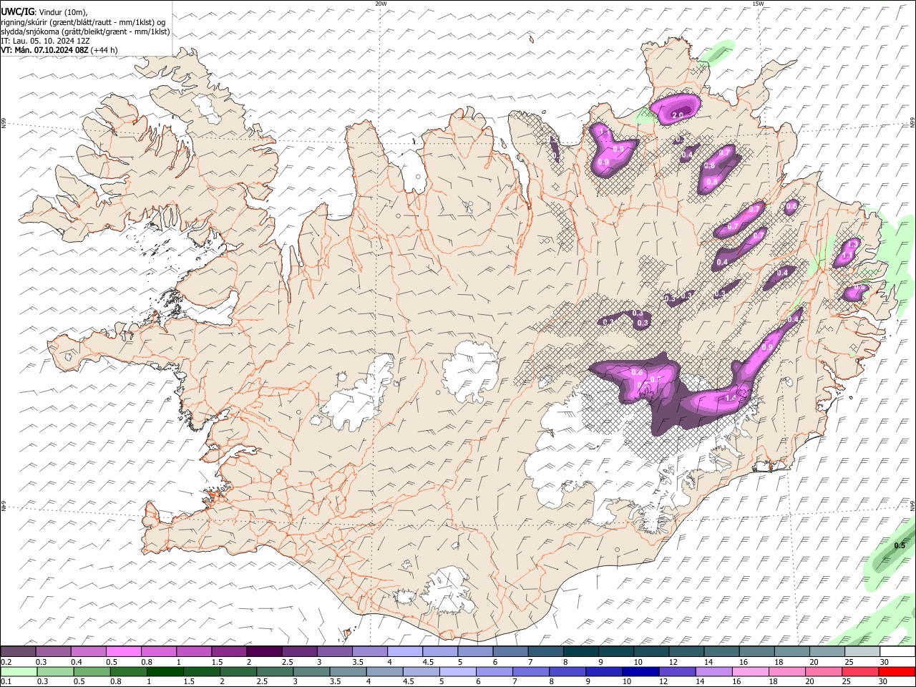This screenshot has height=687, width=916.
Task: Click the '15W' longitude label at top
Action: point(758,4)
